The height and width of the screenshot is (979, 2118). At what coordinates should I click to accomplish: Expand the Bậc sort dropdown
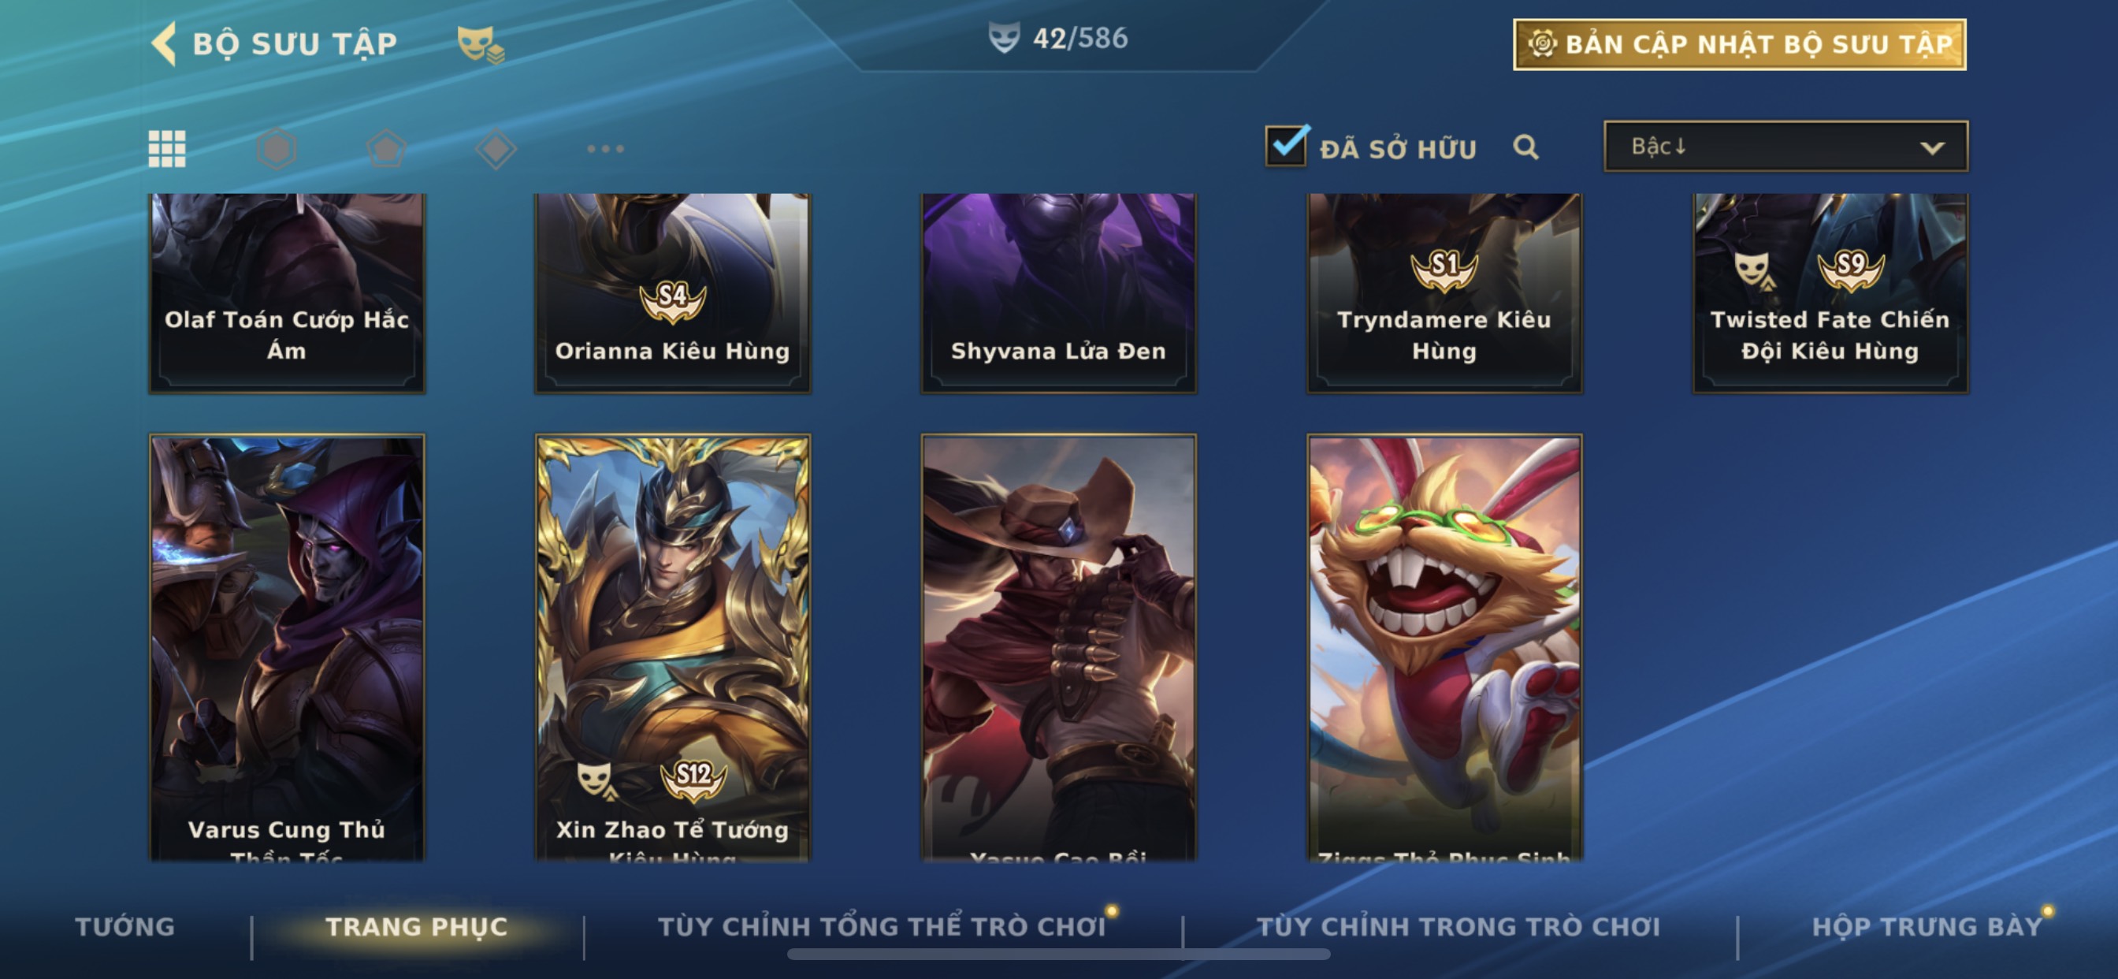(1785, 147)
